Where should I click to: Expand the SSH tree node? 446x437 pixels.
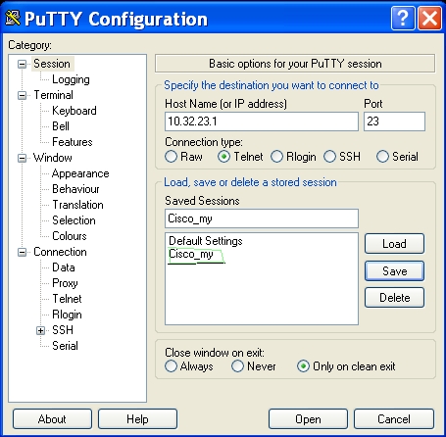coord(40,330)
